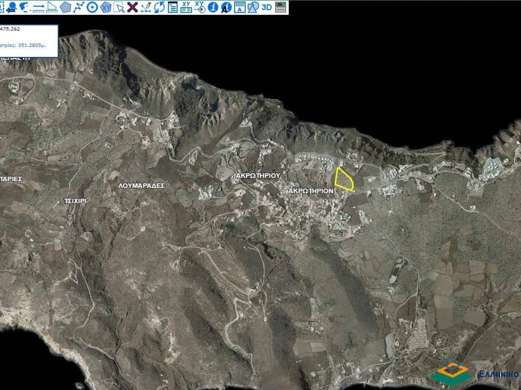Select the measure distance ruler tool
Image resolution: width=521 pixels, height=390 pixels.
tap(39, 7)
